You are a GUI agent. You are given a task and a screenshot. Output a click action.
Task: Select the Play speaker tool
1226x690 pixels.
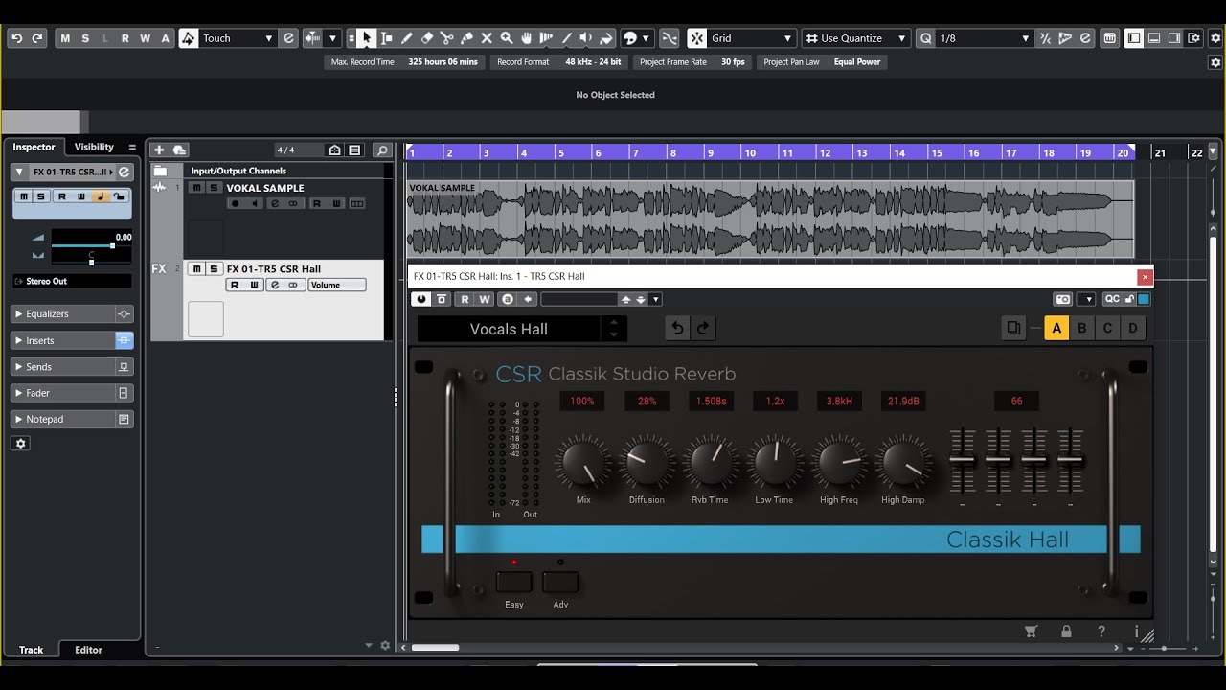click(x=587, y=38)
